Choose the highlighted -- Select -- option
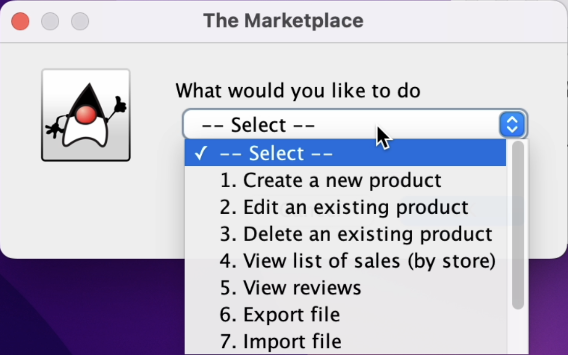 click(x=345, y=153)
